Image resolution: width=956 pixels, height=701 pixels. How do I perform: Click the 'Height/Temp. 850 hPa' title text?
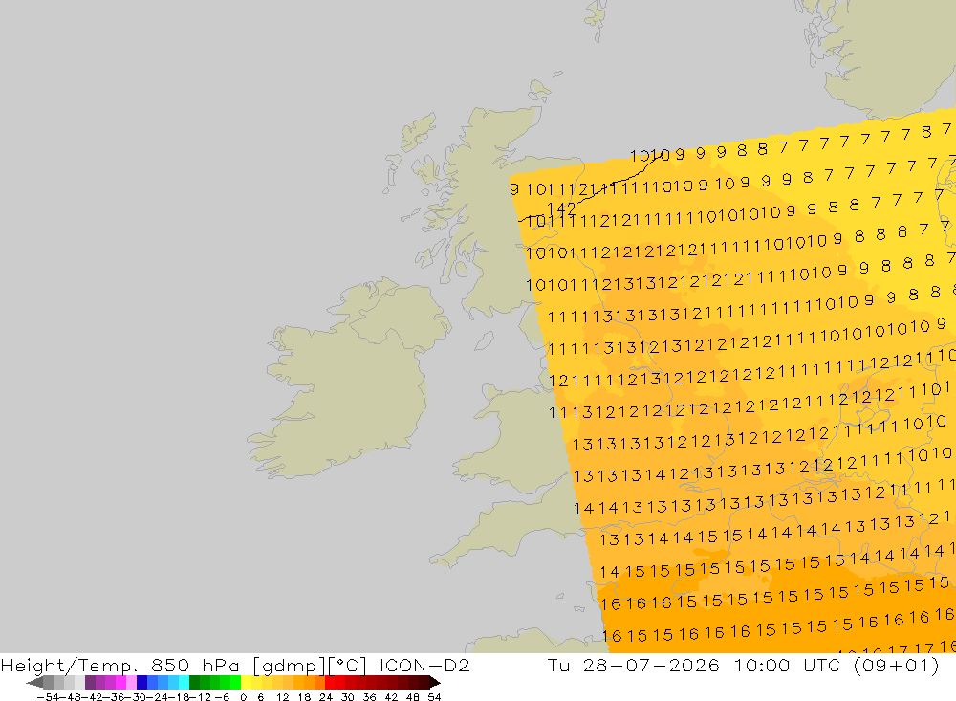120,665
